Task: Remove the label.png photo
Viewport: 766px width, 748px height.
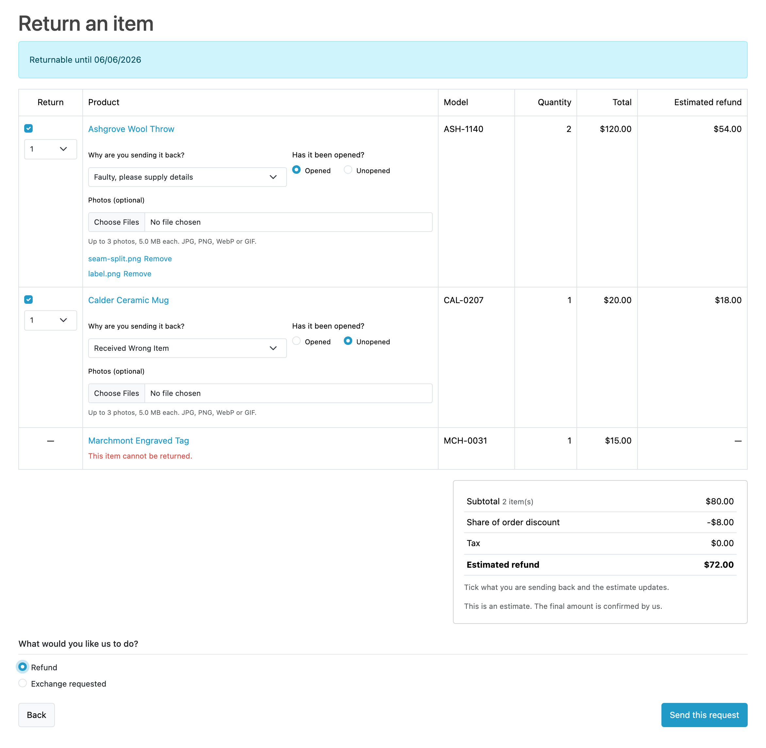Action: pyautogui.click(x=138, y=273)
